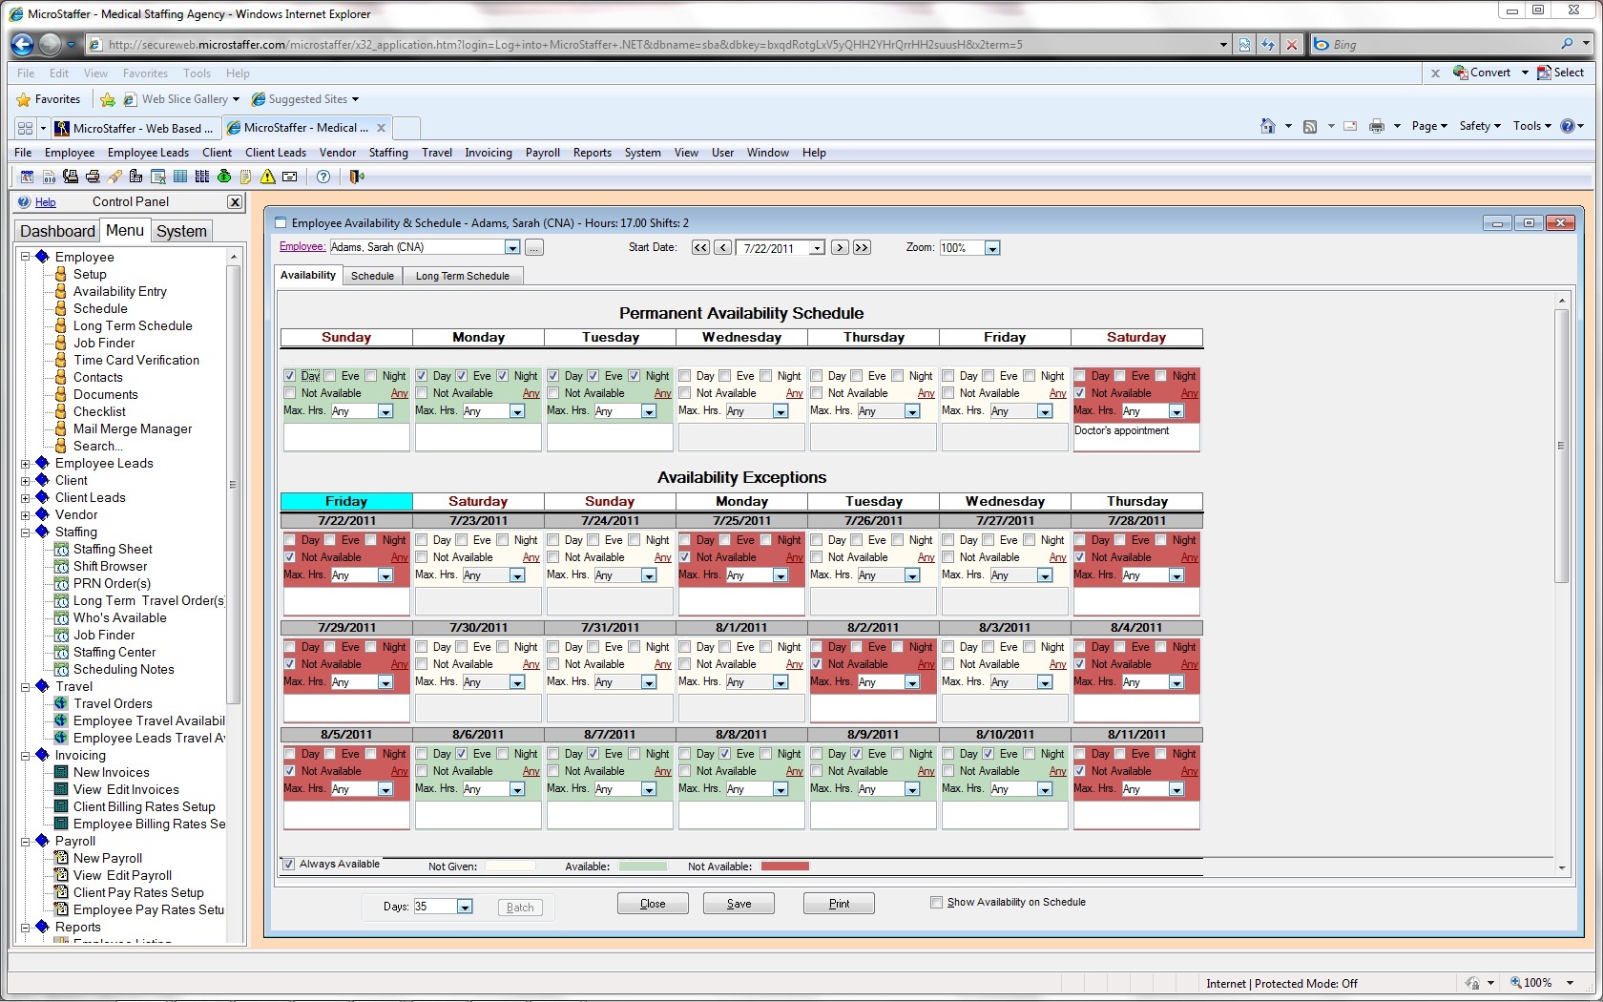
Task: Click Internet Explorer home icon
Action: (x=1267, y=126)
